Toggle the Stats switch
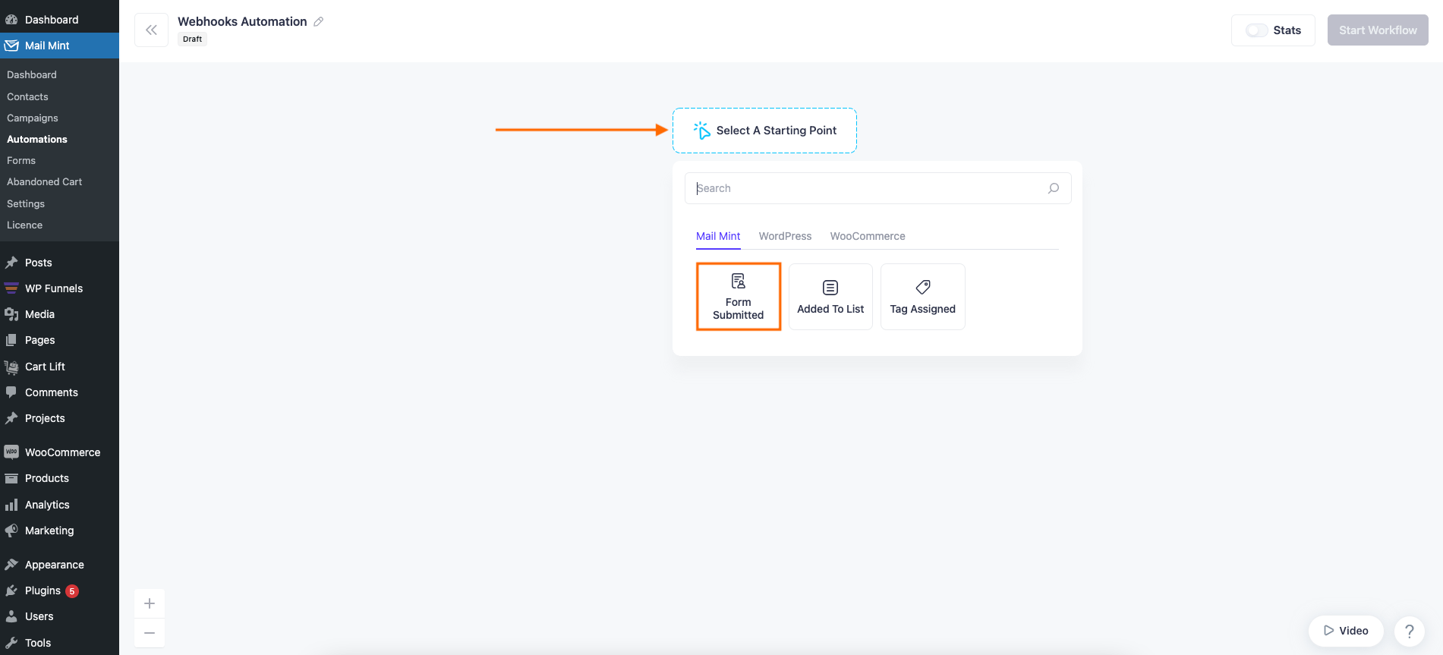This screenshot has height=655, width=1443. tap(1257, 30)
